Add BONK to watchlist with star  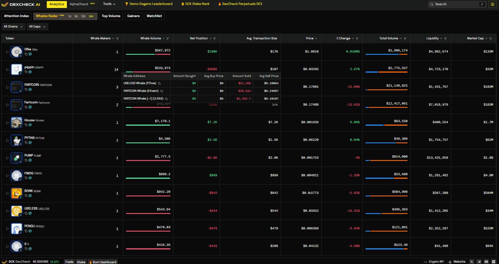7,193
